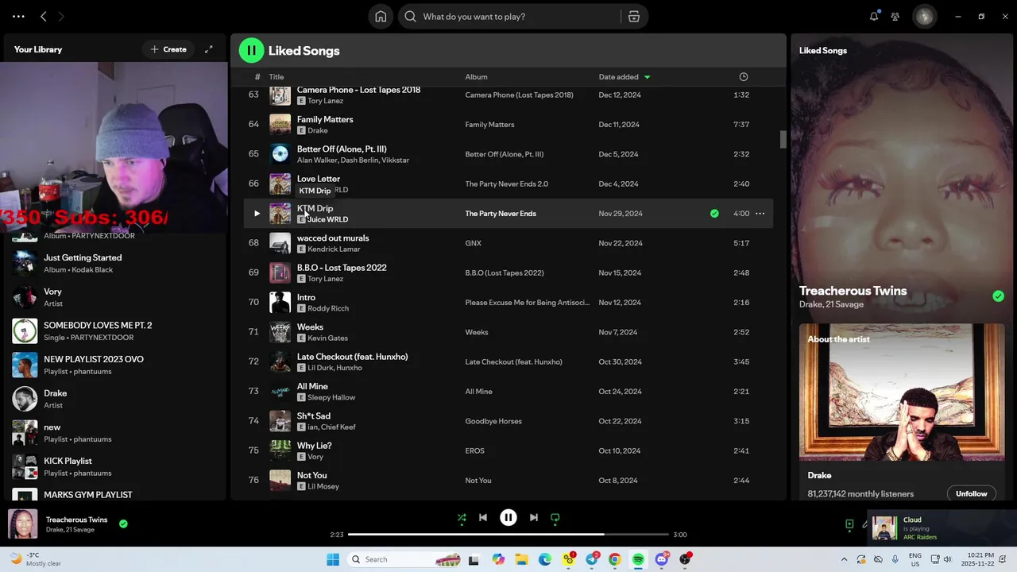Click the song list vertical scrollbar
Screen dimensions: 1017x572
coord(783,139)
